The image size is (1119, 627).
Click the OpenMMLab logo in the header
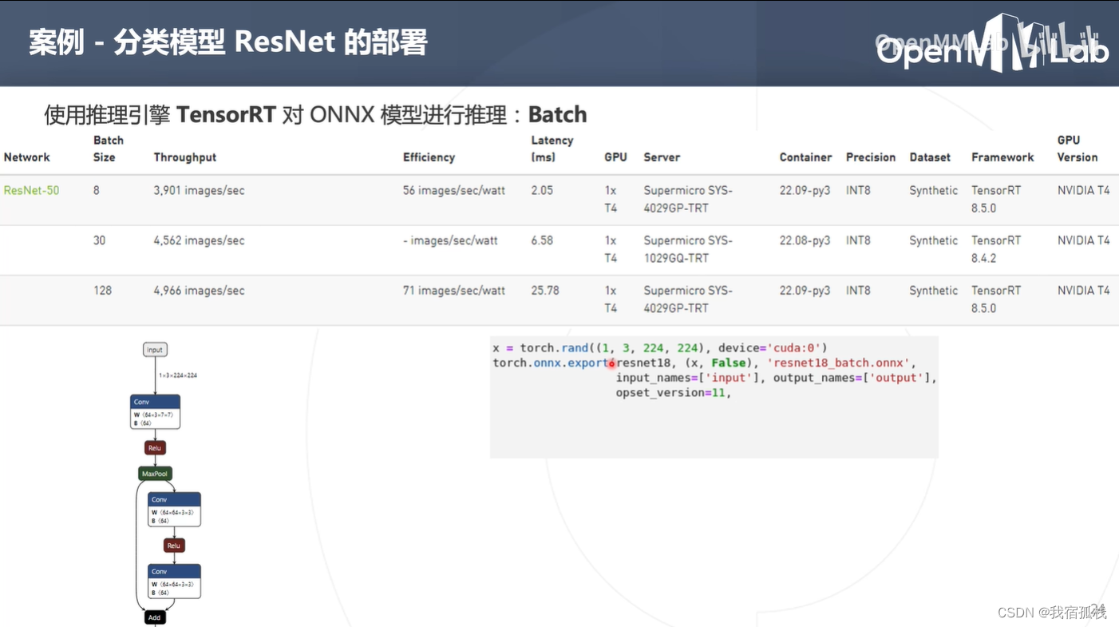[992, 45]
